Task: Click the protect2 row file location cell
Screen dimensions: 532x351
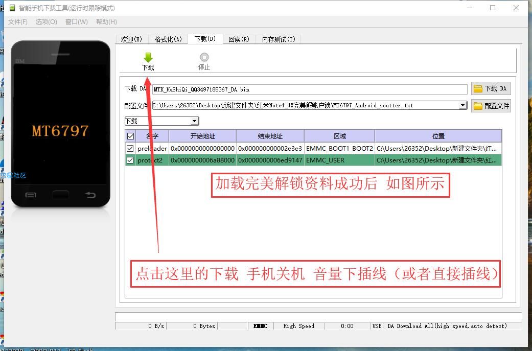Action: pos(438,160)
